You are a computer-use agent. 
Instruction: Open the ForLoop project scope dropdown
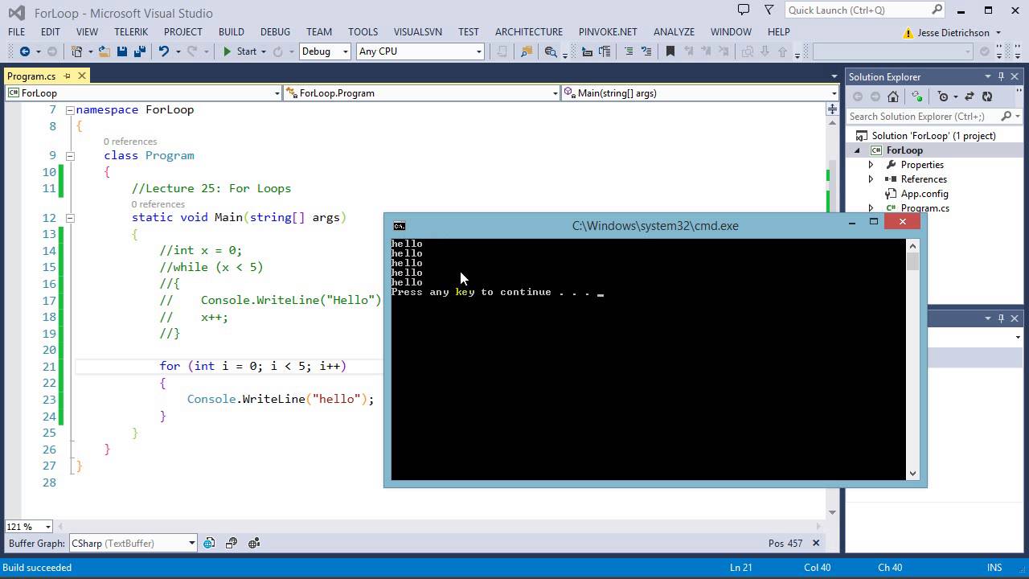pos(144,93)
